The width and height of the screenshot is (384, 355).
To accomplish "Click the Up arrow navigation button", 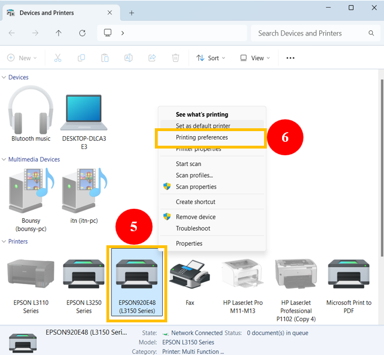I will (59, 33).
